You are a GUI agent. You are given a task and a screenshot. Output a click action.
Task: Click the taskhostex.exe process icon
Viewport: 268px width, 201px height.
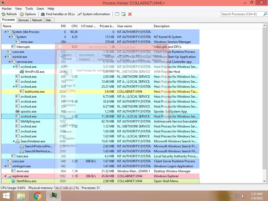coord(21,91)
